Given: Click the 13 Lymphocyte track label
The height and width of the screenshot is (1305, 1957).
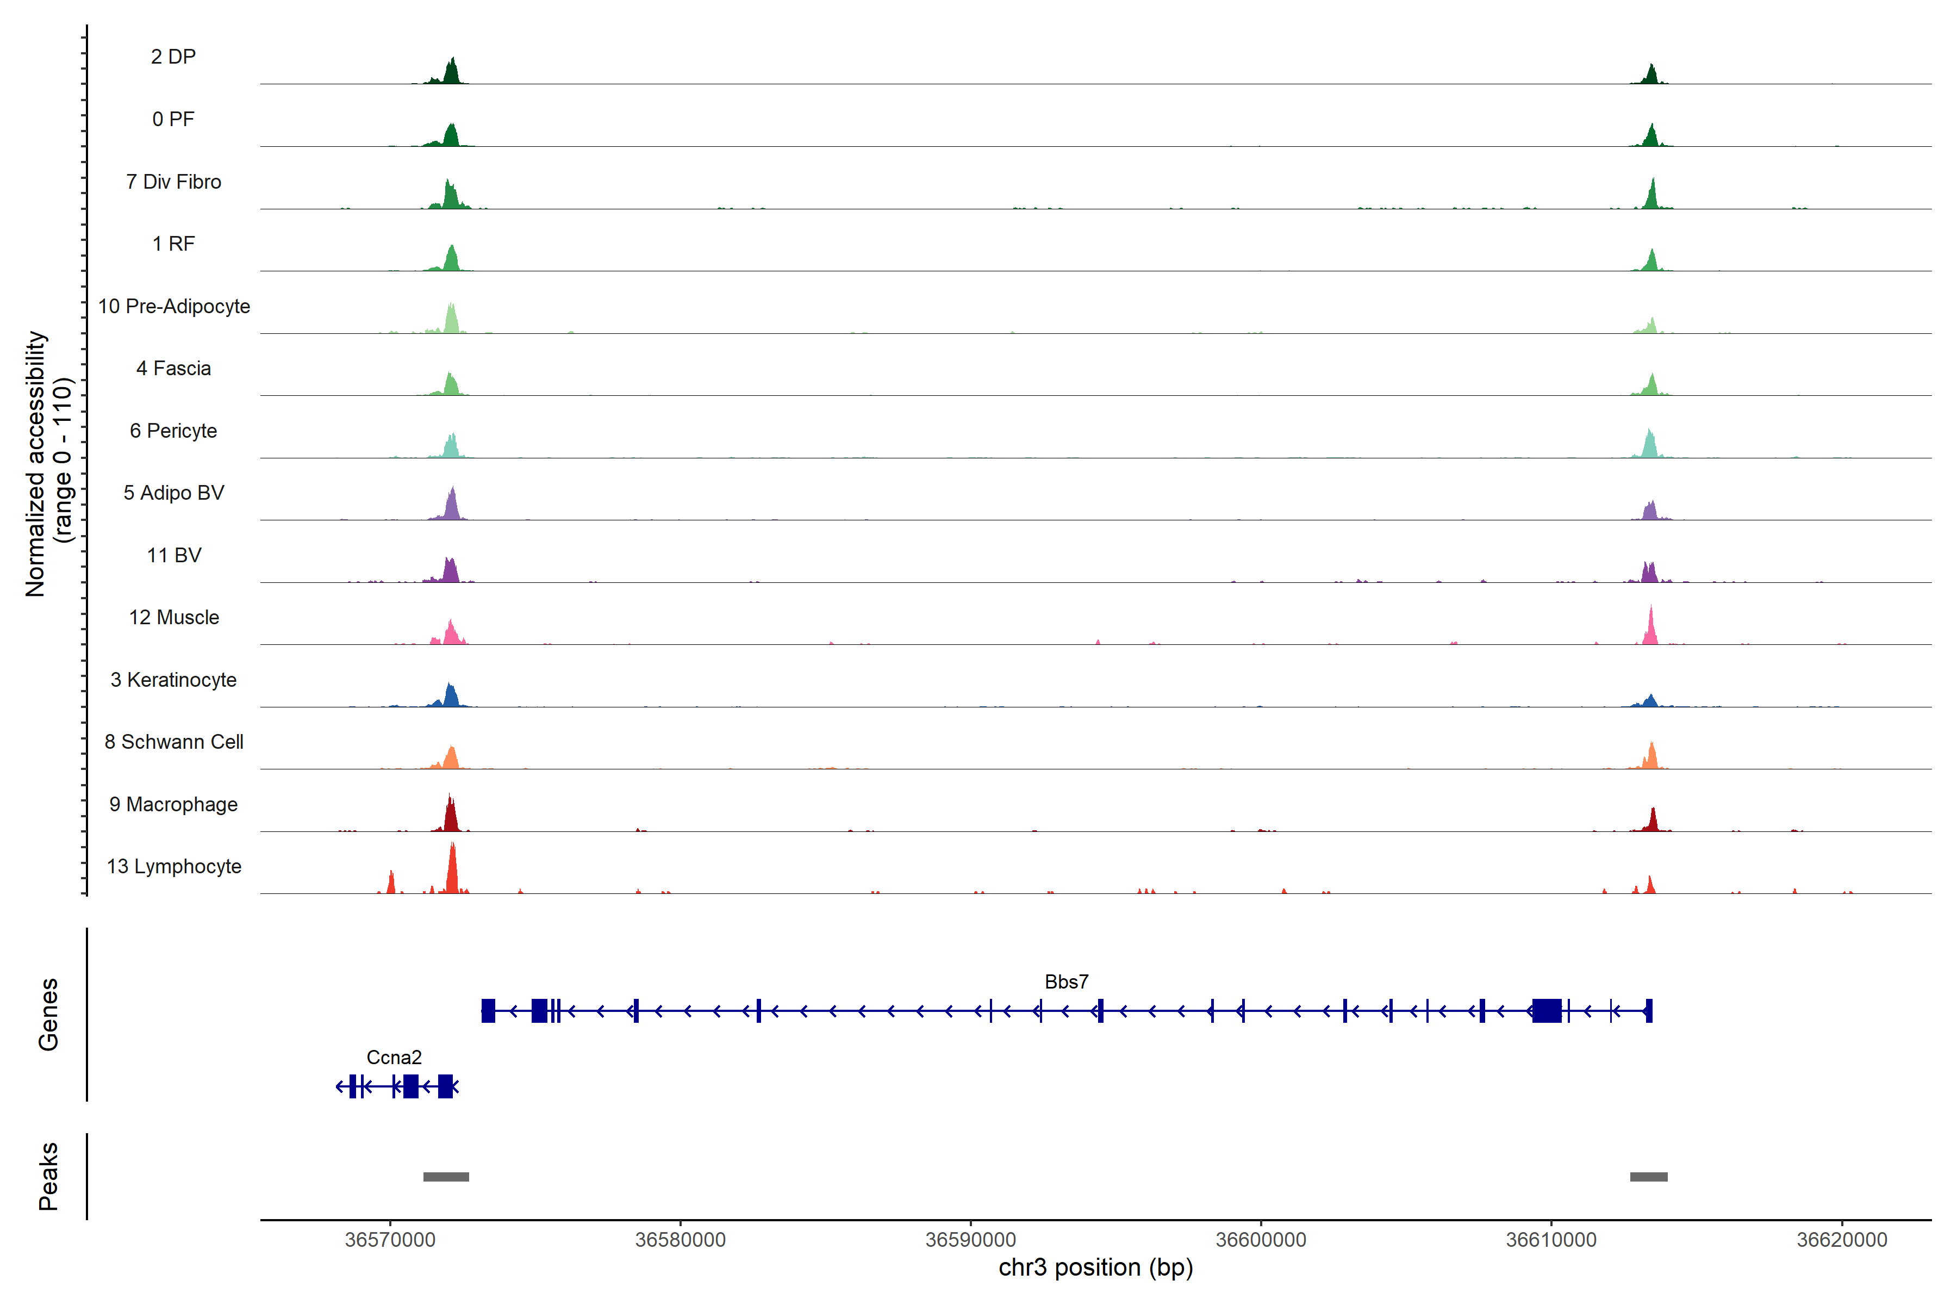Looking at the screenshot, I should (x=174, y=866).
